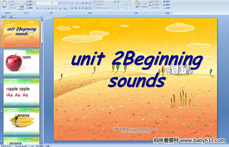The height and width of the screenshot is (147, 229).
Task: Open the Arrange dropdown in drawing group
Action: click(x=137, y=5)
